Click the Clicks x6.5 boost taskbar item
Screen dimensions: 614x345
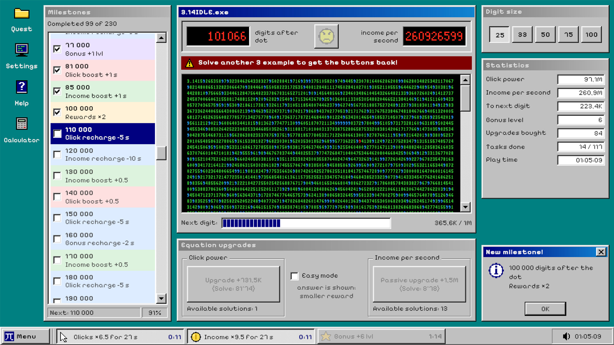coord(120,337)
